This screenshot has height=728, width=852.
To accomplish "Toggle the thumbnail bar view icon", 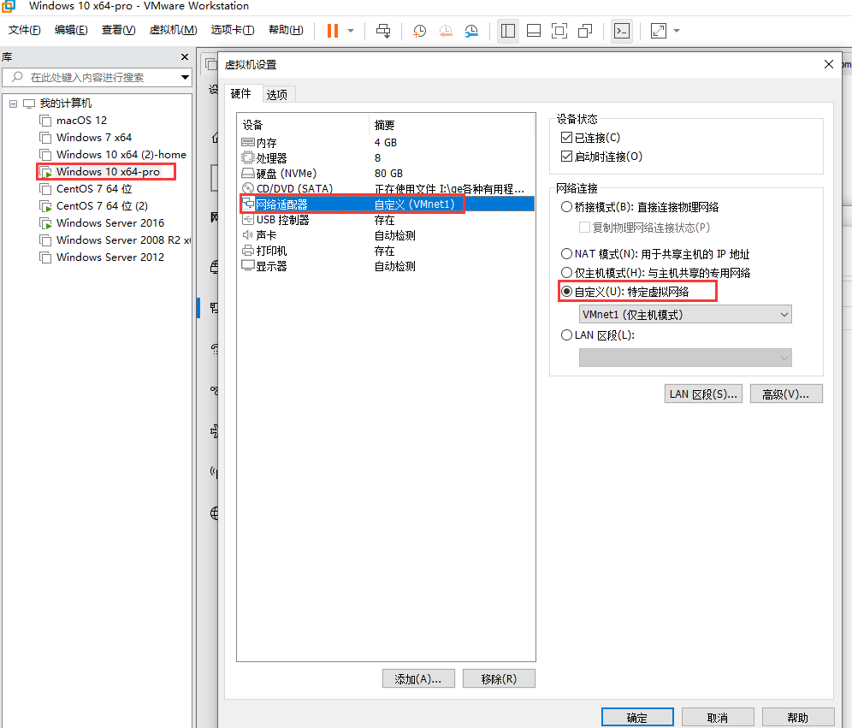I will [534, 31].
